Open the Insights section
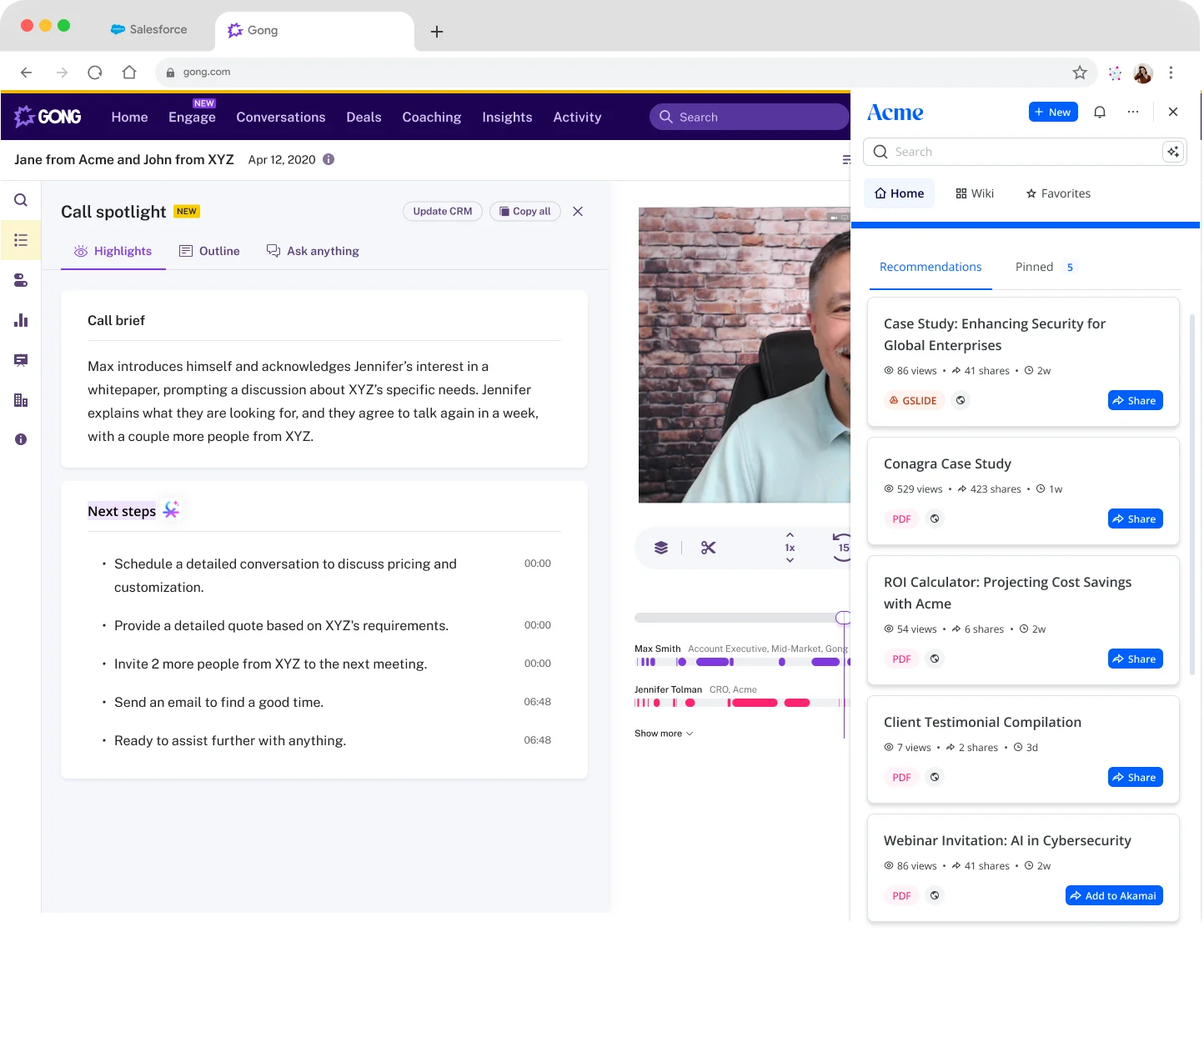The height and width of the screenshot is (1062, 1204). coord(507,117)
